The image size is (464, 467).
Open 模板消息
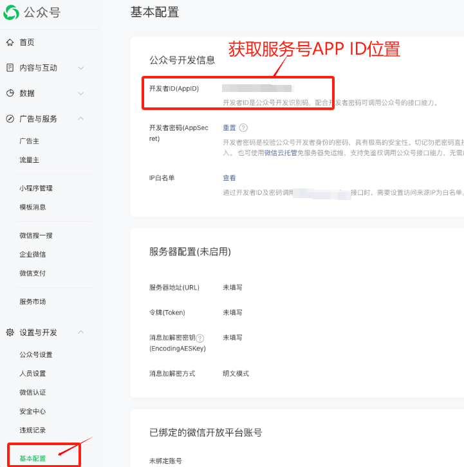pyautogui.click(x=33, y=207)
